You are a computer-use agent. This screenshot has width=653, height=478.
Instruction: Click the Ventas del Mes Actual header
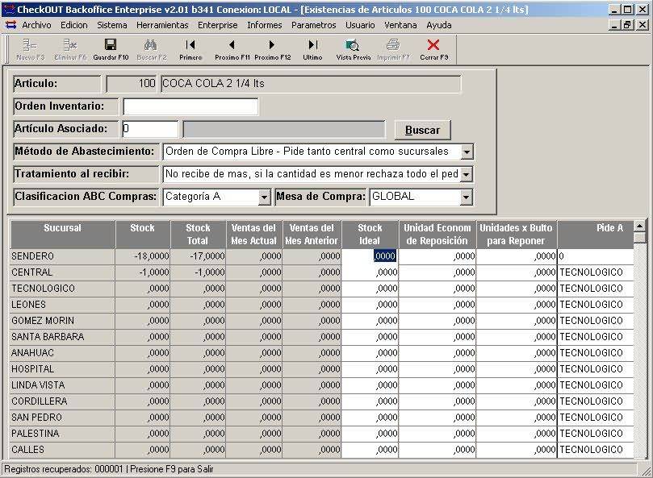(254, 235)
